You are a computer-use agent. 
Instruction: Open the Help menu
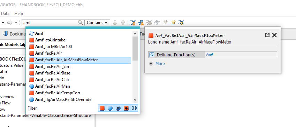pos(18,14)
